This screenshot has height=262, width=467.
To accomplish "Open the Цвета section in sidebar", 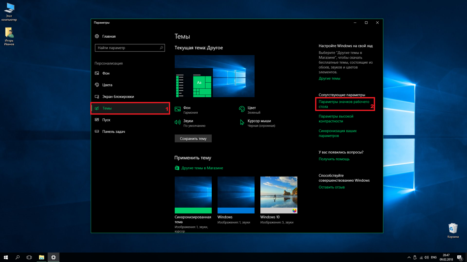I will (130, 85).
